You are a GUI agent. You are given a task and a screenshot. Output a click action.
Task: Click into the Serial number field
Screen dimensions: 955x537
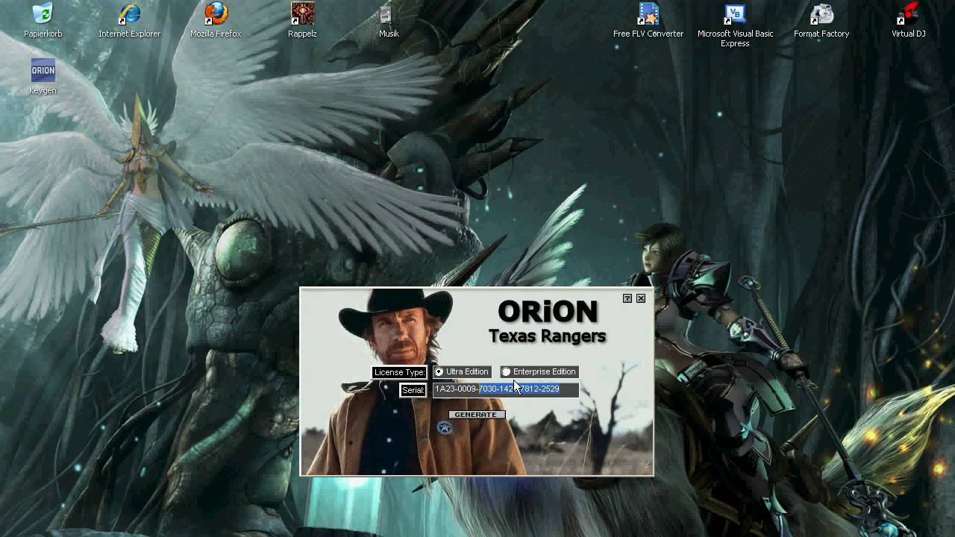[x=506, y=389]
